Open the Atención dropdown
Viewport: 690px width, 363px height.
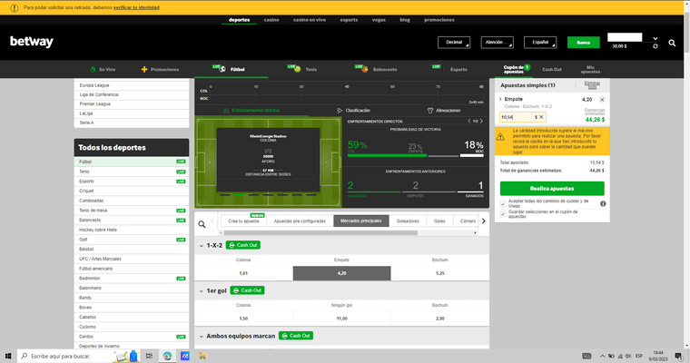pos(497,43)
